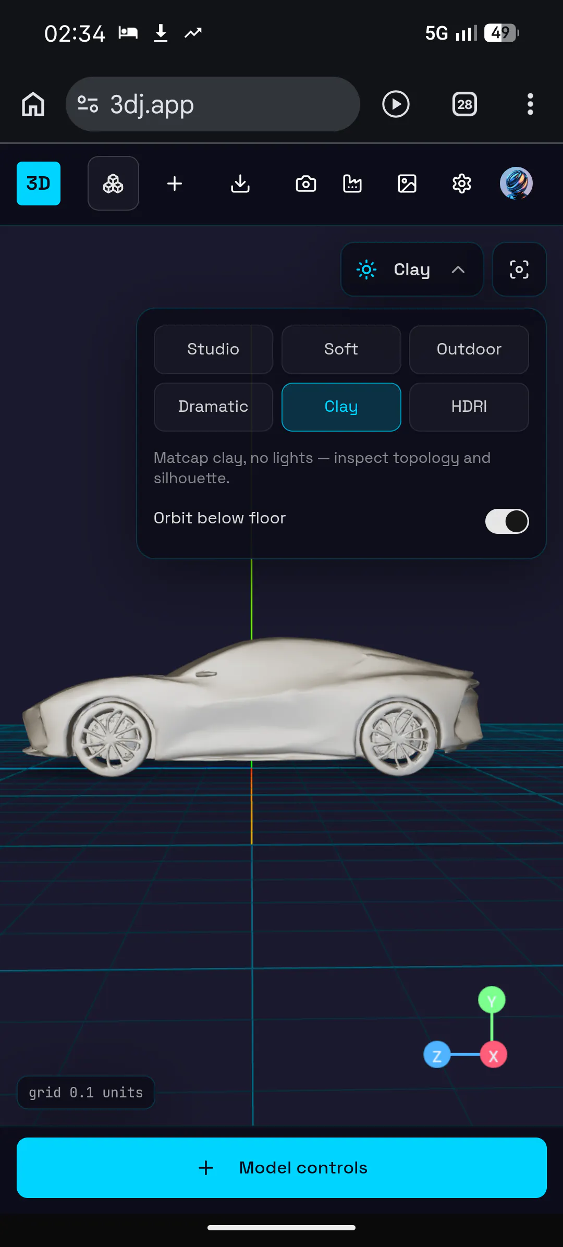Open the user profile avatar

pyautogui.click(x=516, y=184)
